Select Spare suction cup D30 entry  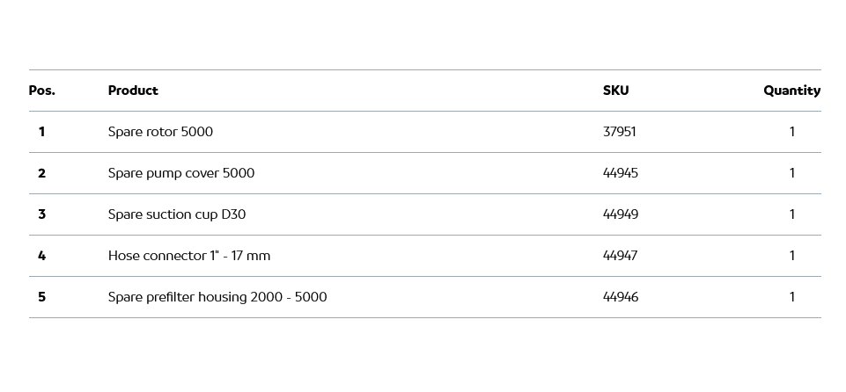click(x=177, y=214)
